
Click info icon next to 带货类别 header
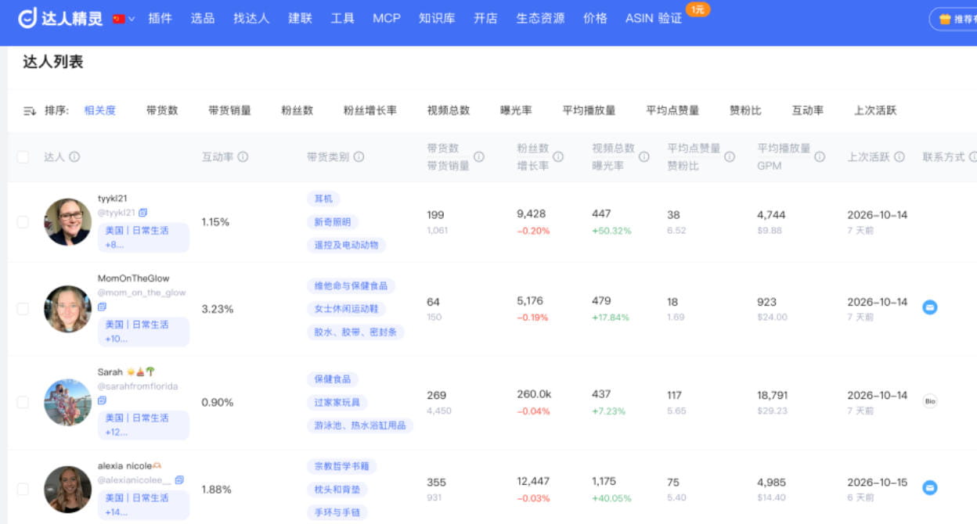click(x=359, y=156)
